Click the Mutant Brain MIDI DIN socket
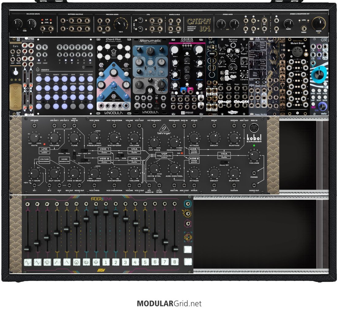The height and width of the screenshot is (310, 339). pyautogui.click(x=297, y=52)
